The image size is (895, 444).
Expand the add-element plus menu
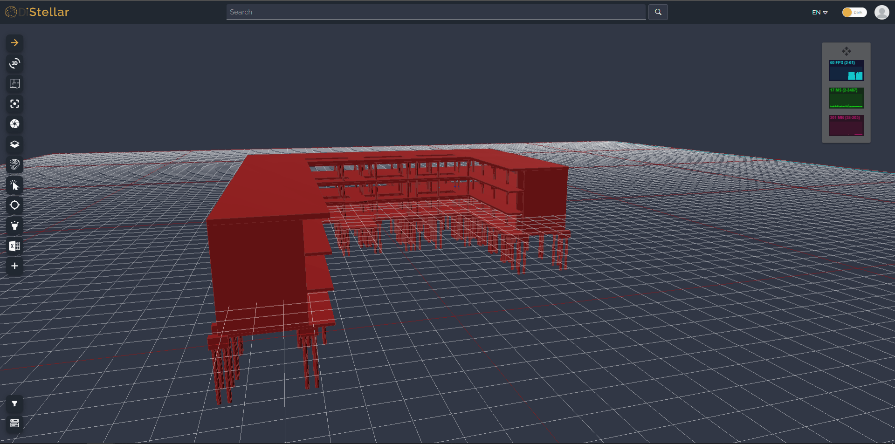14,266
